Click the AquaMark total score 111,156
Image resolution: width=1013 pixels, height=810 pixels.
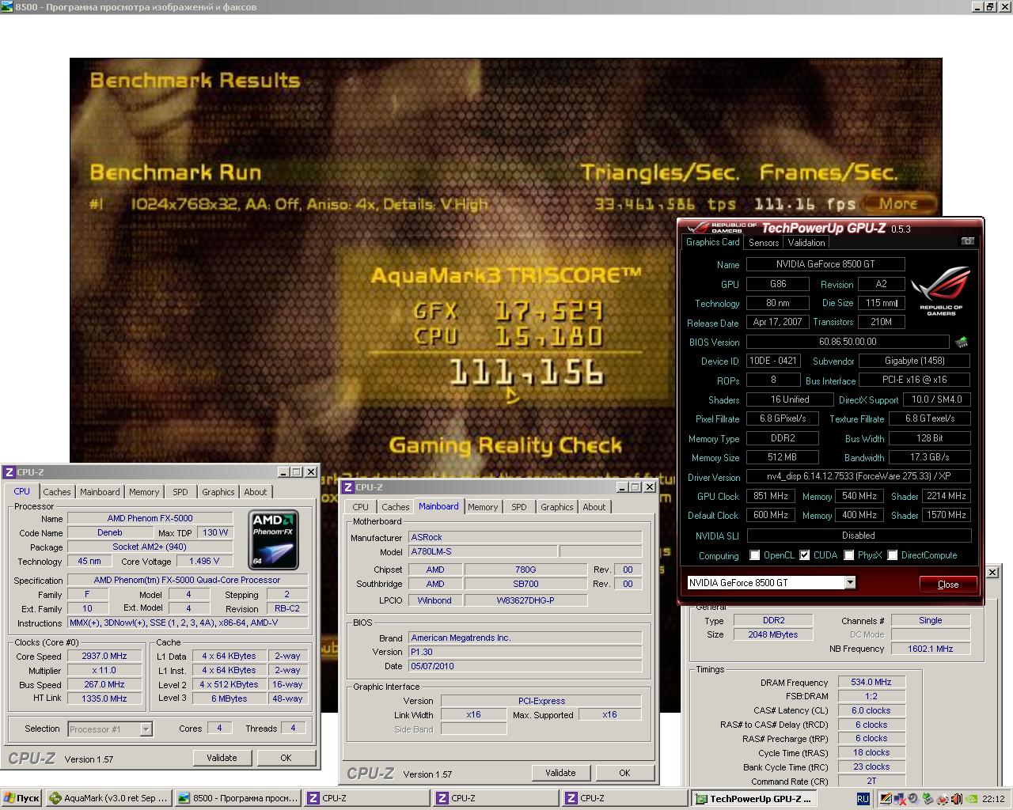tap(526, 373)
